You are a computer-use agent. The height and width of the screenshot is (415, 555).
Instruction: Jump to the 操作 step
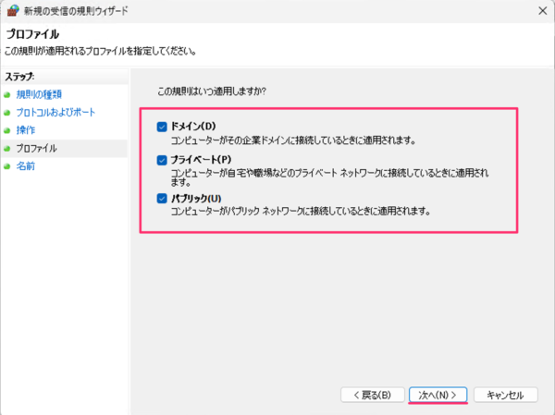coord(26,130)
